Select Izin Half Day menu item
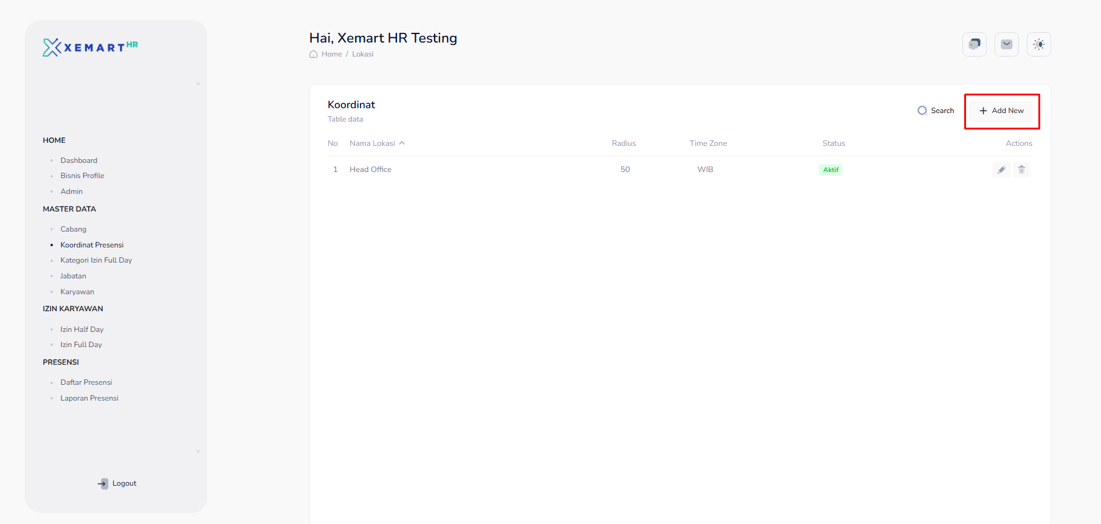Viewport: 1101px width, 524px height. [x=82, y=329]
